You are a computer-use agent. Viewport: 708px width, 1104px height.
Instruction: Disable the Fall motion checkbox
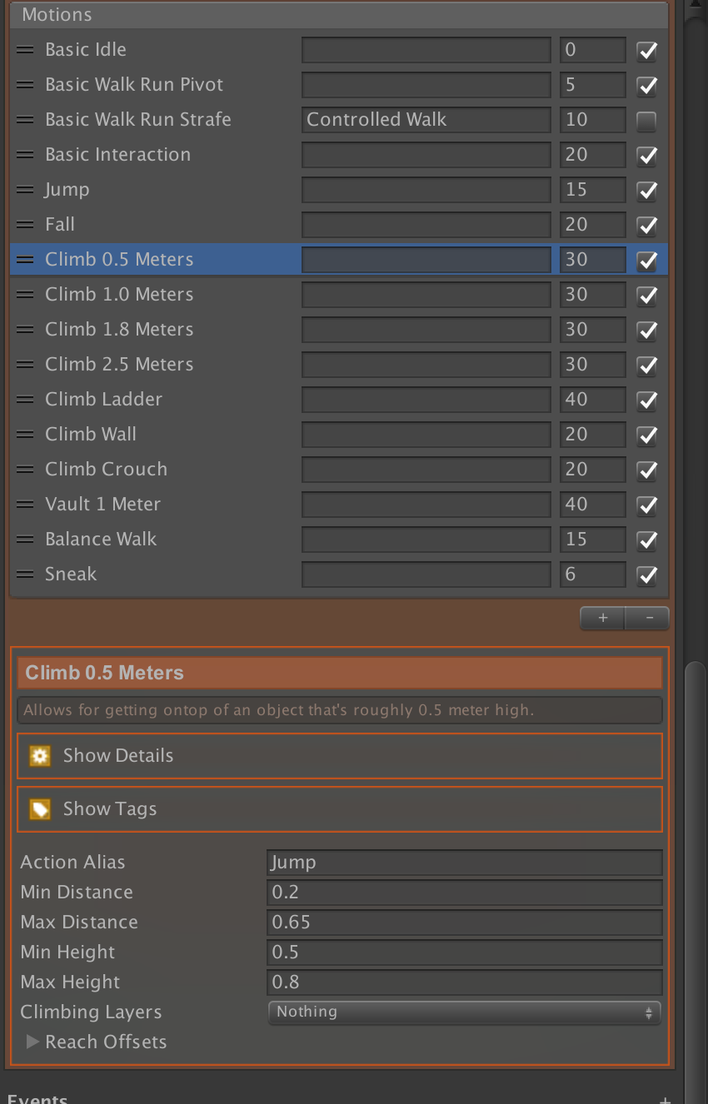[646, 224]
